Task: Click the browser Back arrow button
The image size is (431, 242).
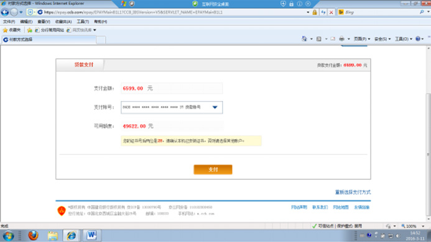Action: (x=5, y=12)
